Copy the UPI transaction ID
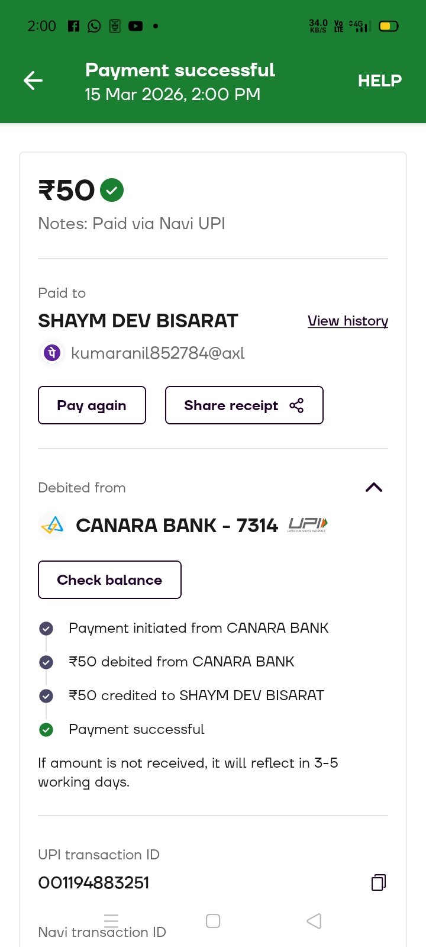The image size is (426, 947). click(379, 882)
